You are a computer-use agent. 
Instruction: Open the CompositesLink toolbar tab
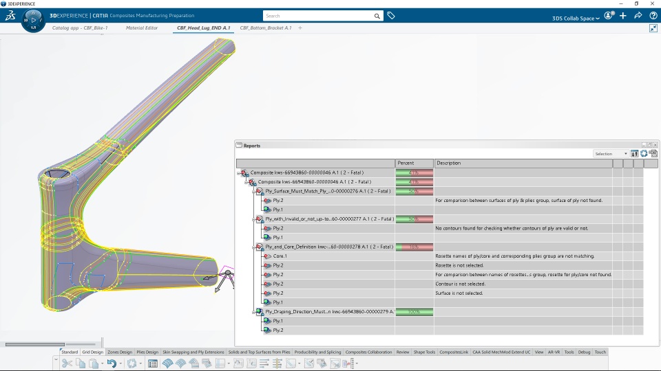454,352
